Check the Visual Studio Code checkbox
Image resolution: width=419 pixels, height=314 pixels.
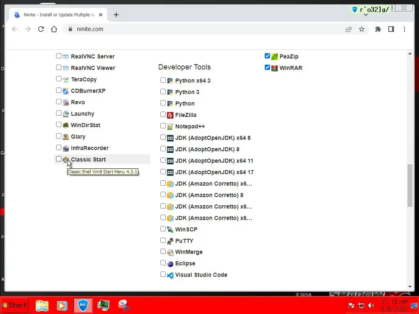pyautogui.click(x=163, y=274)
